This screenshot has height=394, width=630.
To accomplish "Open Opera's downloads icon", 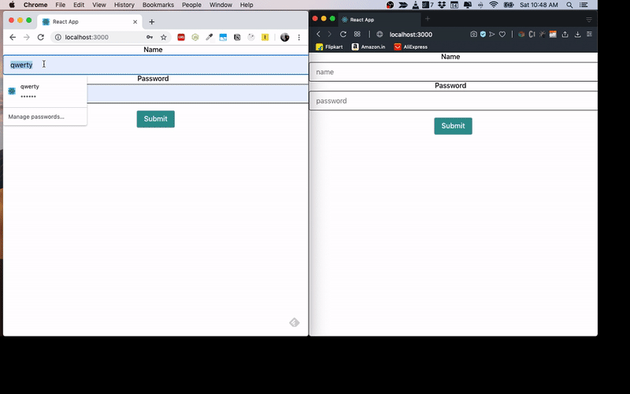I will tap(577, 35).
